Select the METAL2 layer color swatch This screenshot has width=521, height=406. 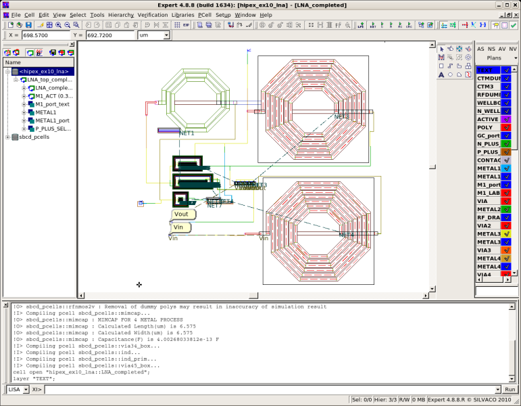pos(506,209)
